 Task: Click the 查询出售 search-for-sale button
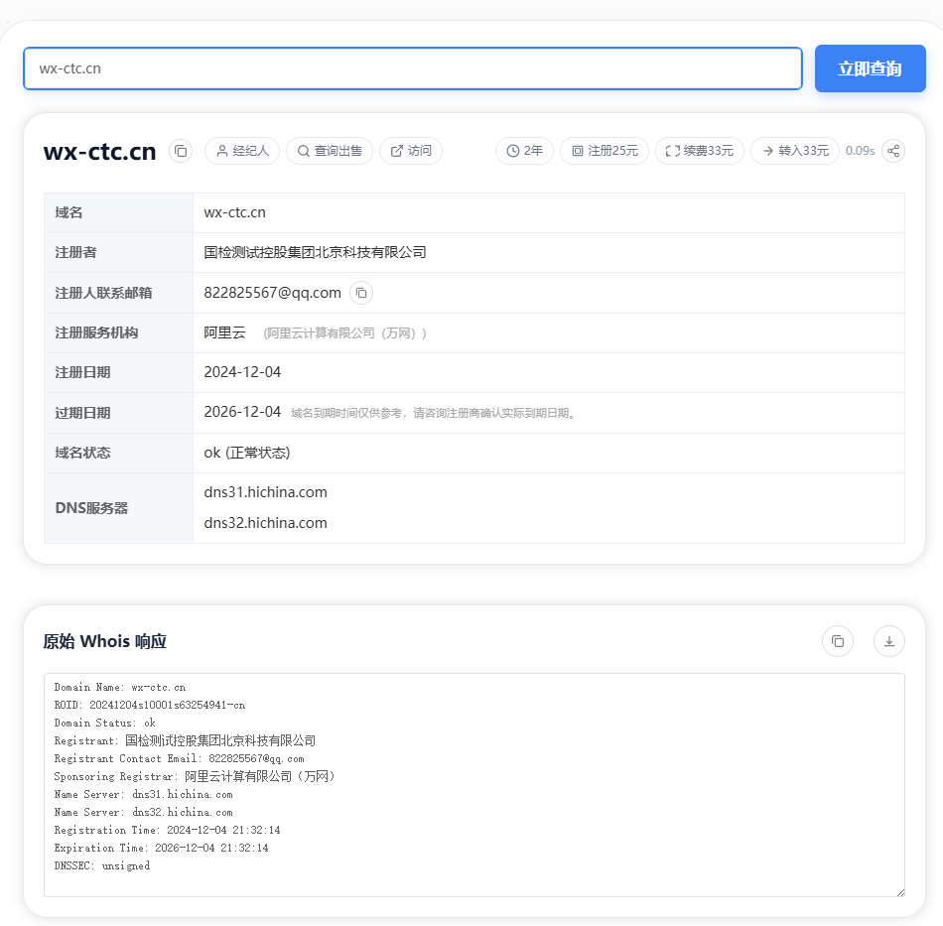pyautogui.click(x=330, y=151)
